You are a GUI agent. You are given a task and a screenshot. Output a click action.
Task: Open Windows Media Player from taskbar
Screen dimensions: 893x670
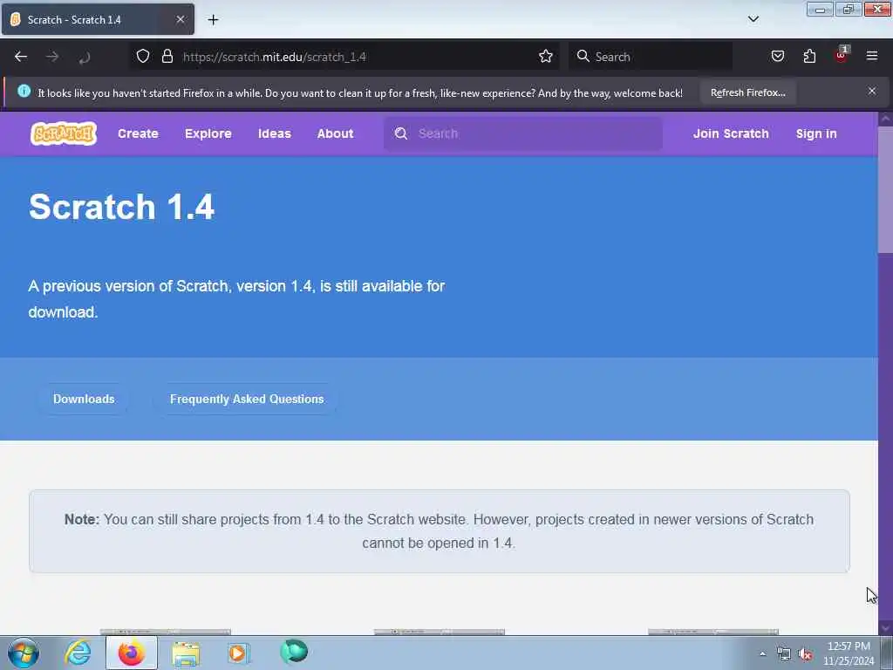point(239,653)
